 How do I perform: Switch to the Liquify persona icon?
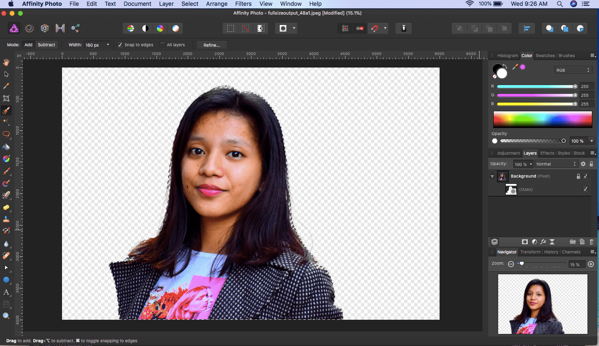[x=29, y=28]
